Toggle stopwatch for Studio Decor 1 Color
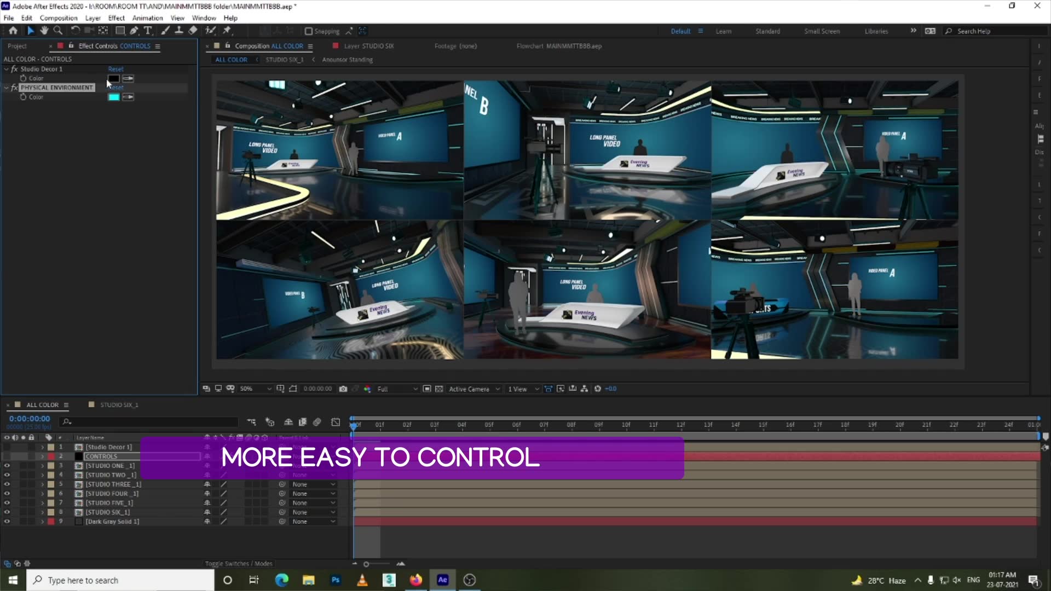1051x591 pixels. tap(23, 78)
